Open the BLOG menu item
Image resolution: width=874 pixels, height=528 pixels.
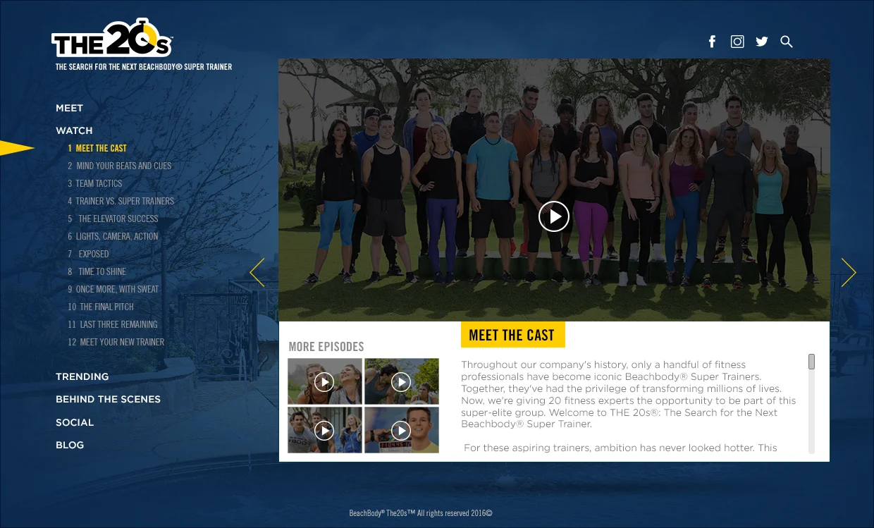tap(70, 445)
